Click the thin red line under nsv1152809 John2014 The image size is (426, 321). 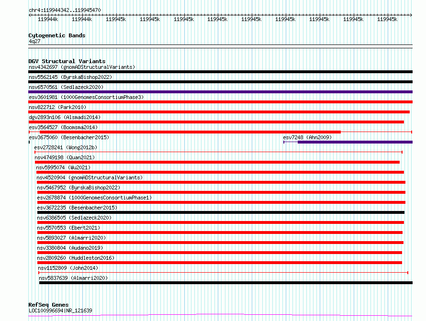point(224,273)
